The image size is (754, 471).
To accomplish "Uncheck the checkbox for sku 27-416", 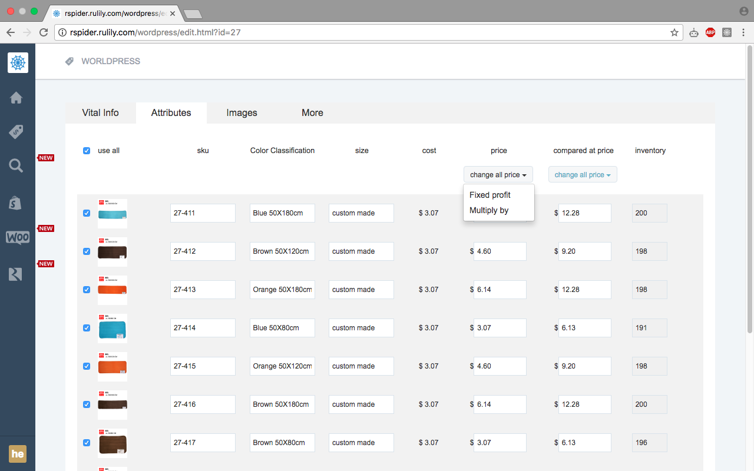I will [87, 404].
